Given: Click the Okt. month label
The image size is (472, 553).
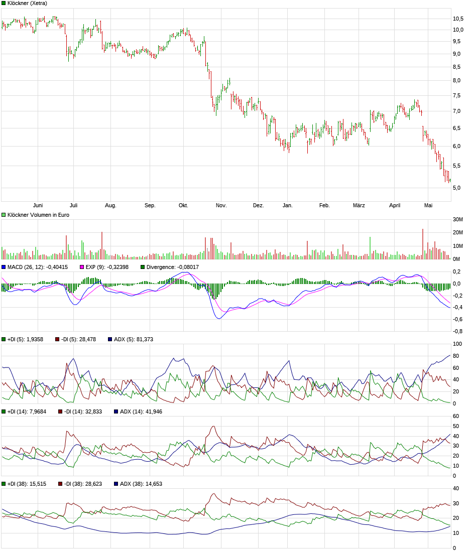Looking at the screenshot, I should click(183, 205).
